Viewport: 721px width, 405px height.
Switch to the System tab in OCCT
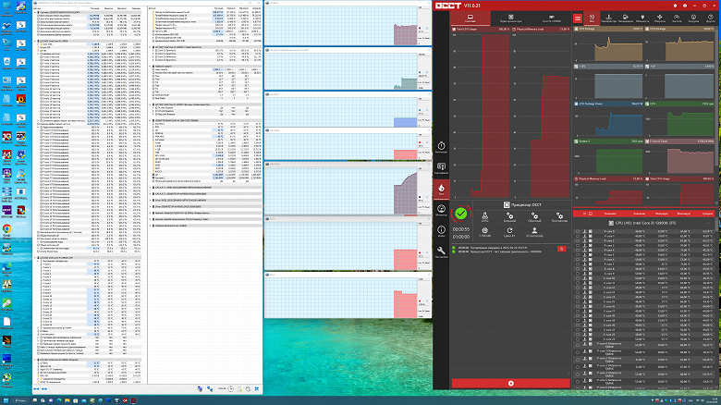pos(470,18)
